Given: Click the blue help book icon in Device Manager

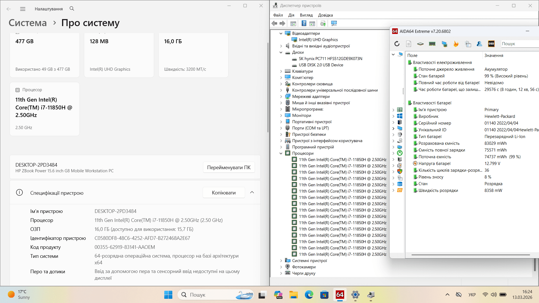Looking at the screenshot, I should click(x=304, y=24).
